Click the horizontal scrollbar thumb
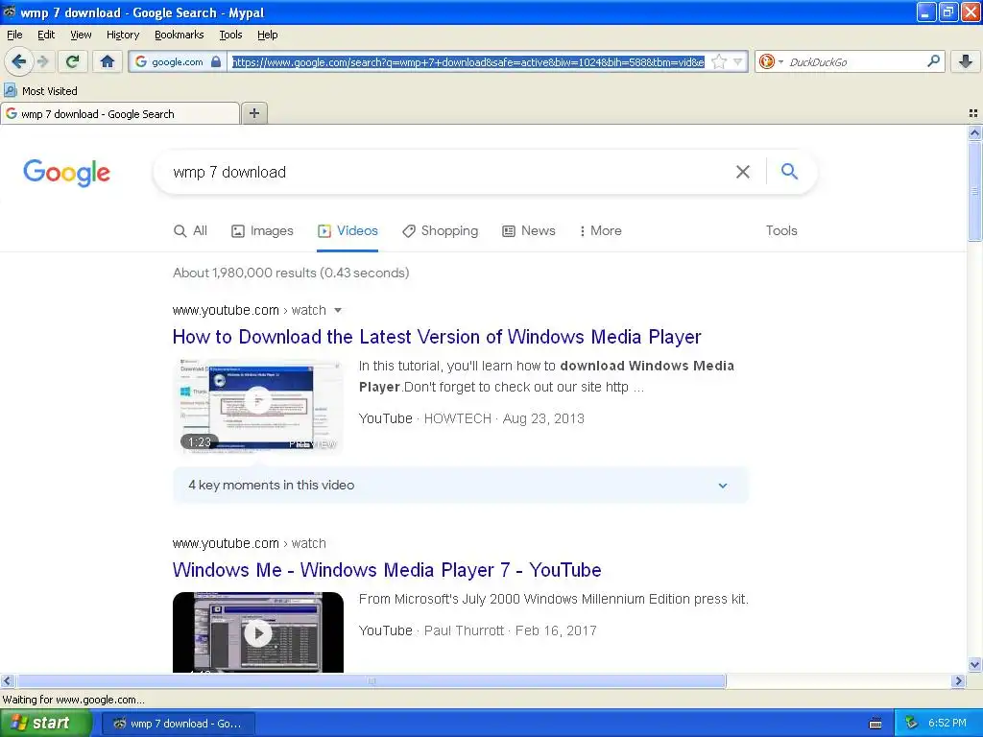Image resolution: width=983 pixels, height=737 pixels. click(x=372, y=680)
